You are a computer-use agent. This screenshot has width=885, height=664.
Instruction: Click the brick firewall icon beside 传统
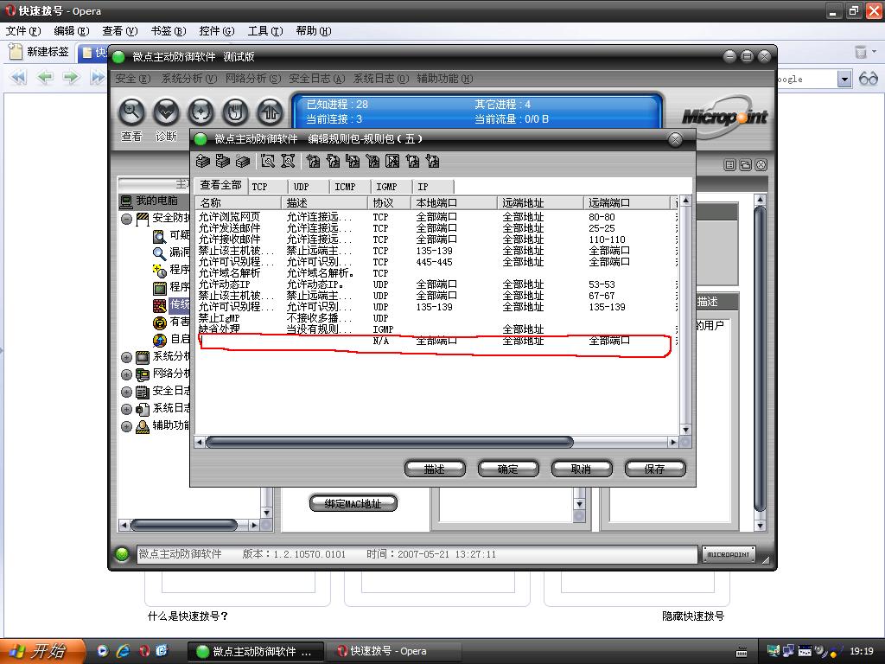(x=160, y=305)
